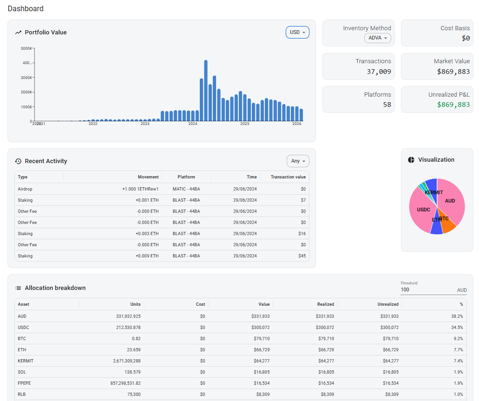Open the "Any" activity filter dropdown
Screen dimensions: 479x401
[x=298, y=161]
